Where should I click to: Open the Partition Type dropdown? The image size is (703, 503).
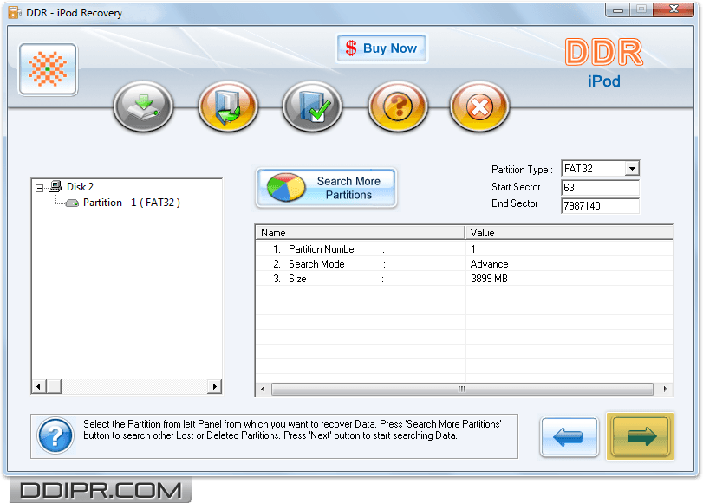point(632,169)
